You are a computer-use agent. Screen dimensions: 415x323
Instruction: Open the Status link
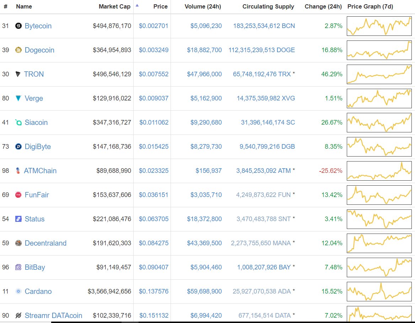point(34,219)
